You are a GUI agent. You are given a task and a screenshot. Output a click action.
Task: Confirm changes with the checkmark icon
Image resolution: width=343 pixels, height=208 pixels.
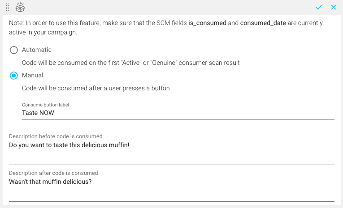[x=319, y=7]
